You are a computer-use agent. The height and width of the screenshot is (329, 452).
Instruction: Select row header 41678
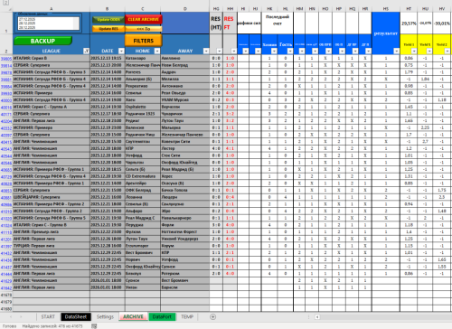pos(6,295)
